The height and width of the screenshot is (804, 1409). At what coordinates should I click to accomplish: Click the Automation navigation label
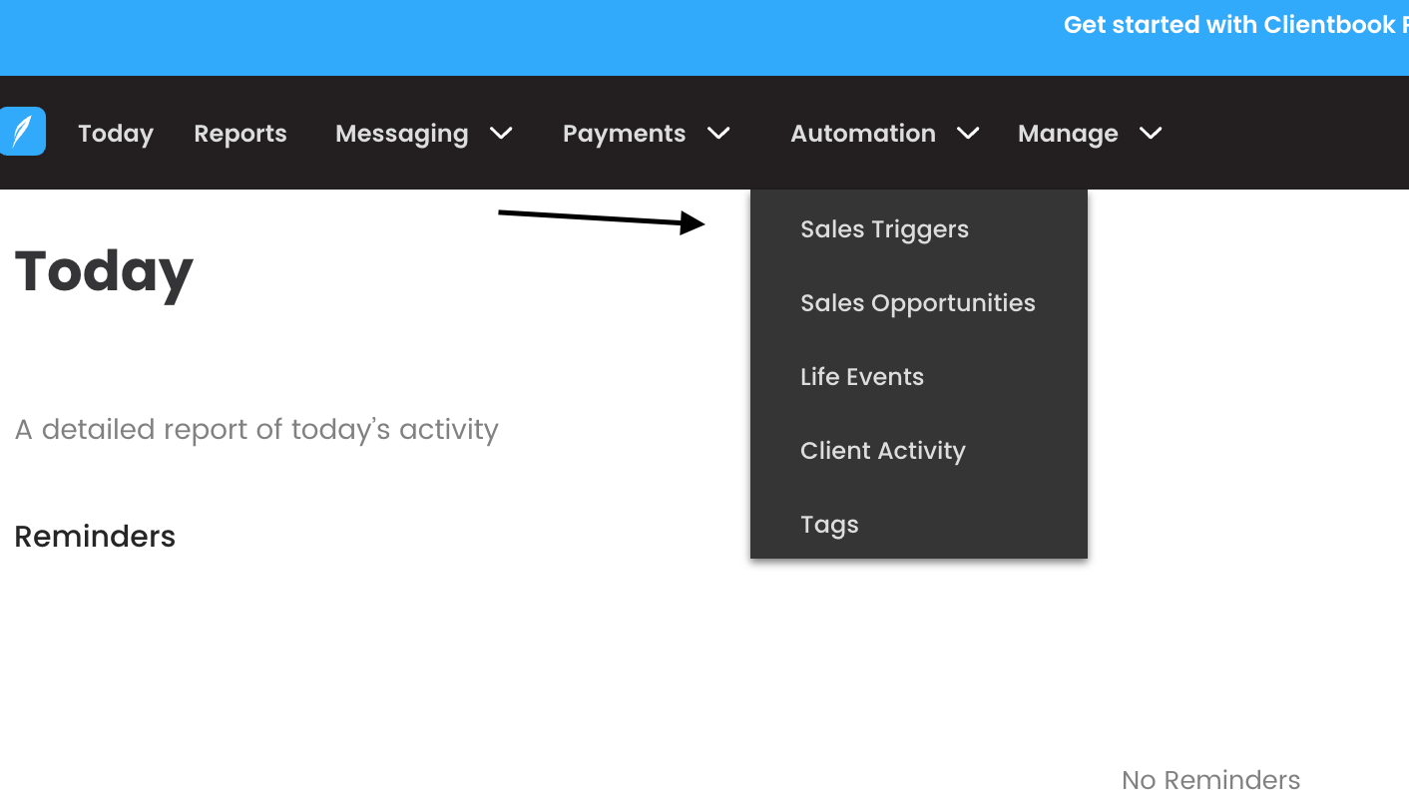coord(863,133)
